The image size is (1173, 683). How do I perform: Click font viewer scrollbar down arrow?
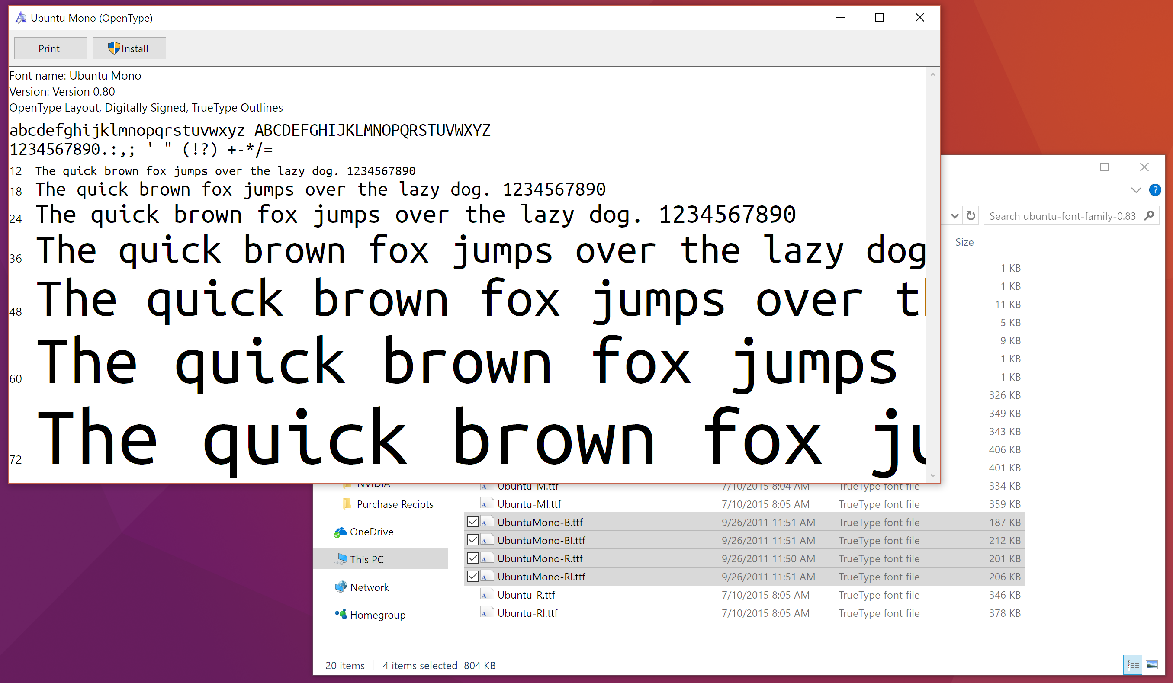(x=932, y=475)
